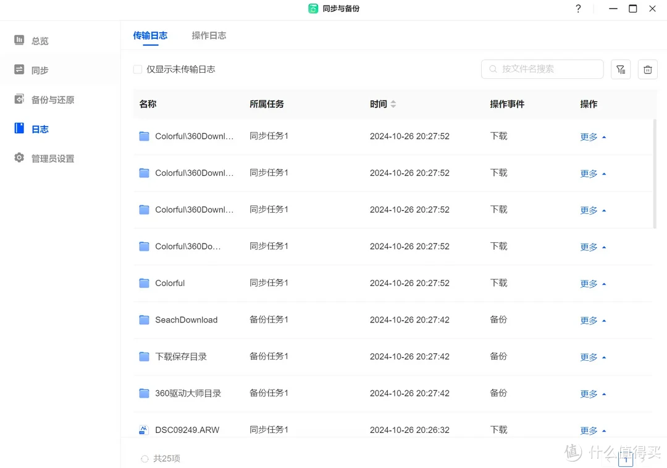
Task: Open the log filter funnel icon
Action: pyautogui.click(x=621, y=69)
